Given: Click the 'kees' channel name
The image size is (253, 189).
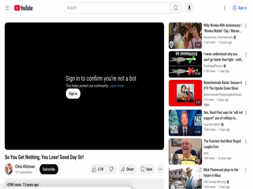Looking at the screenshot, I should 206,153.
